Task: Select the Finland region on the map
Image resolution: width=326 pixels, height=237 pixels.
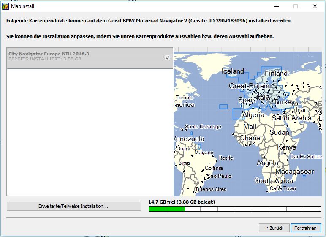Action: click(x=276, y=73)
